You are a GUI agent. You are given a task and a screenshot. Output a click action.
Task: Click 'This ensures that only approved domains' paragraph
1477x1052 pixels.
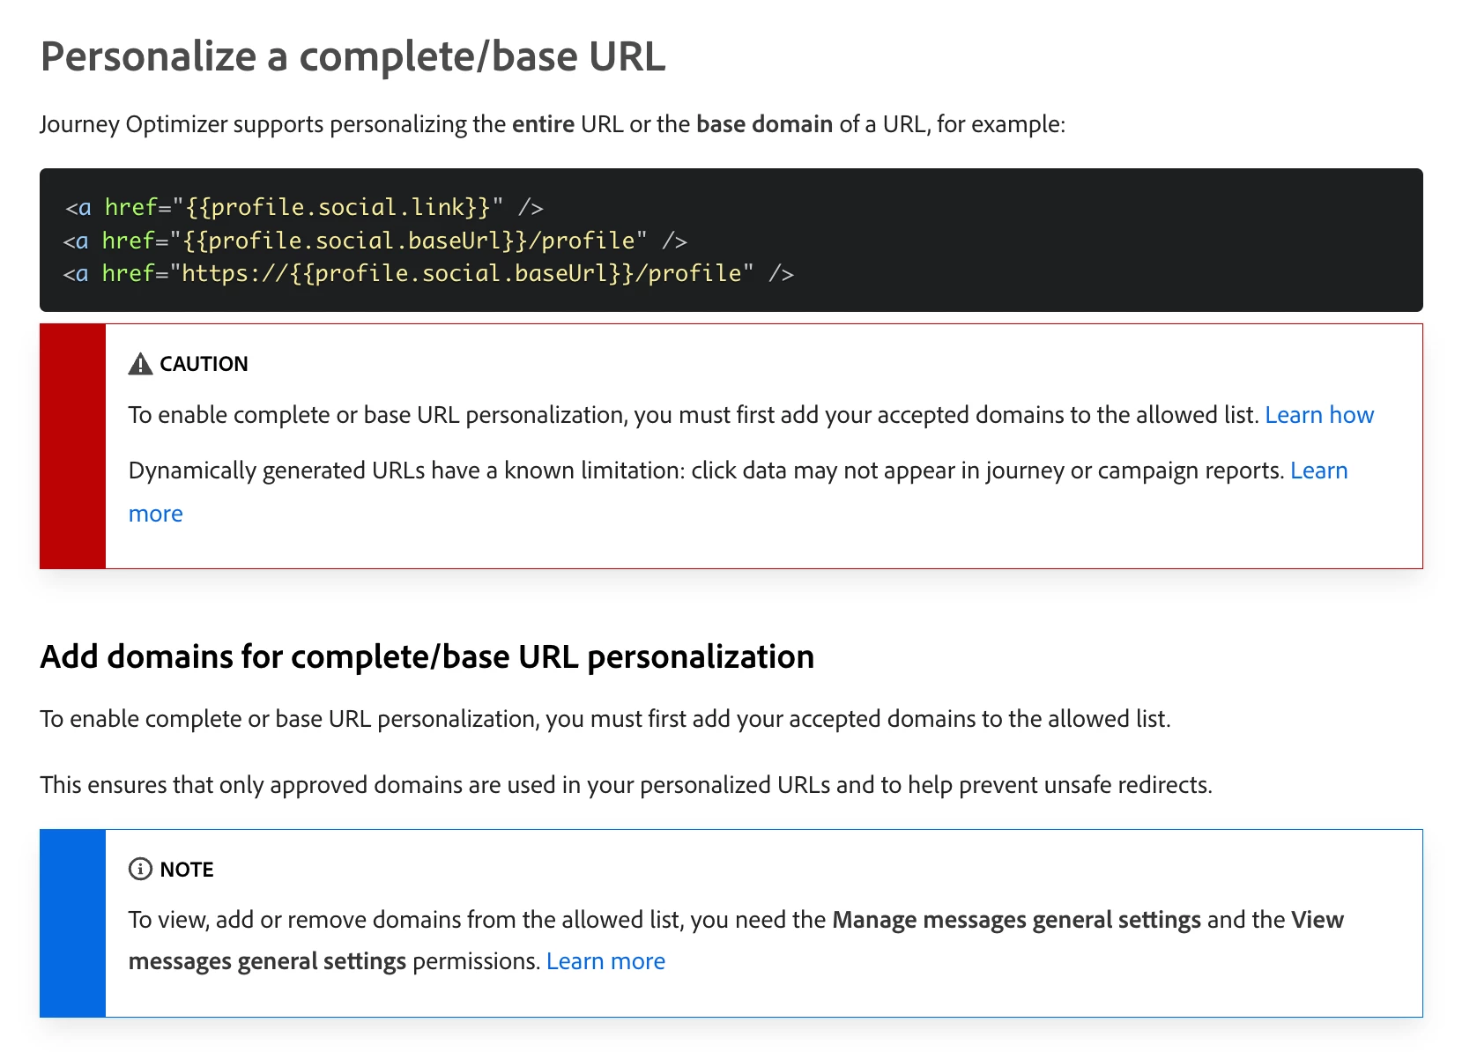[x=626, y=785]
